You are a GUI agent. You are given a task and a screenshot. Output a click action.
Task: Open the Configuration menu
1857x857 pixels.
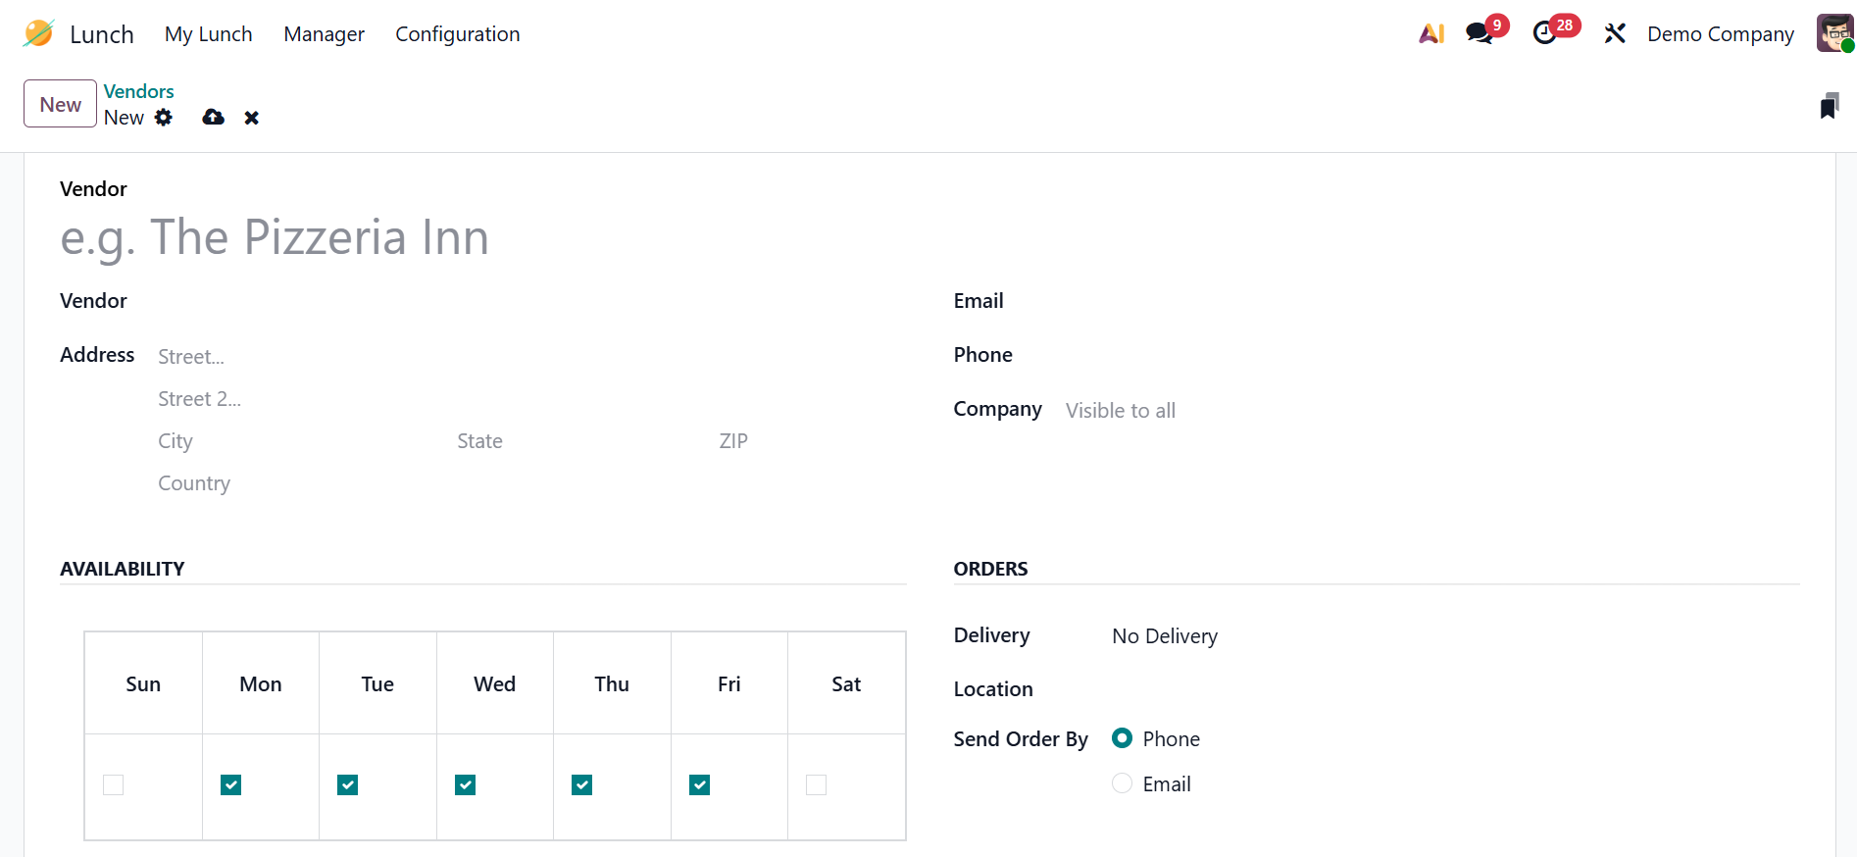458,34
